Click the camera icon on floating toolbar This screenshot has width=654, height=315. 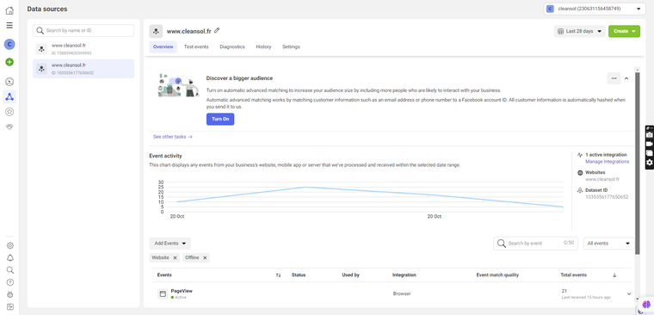tap(650, 135)
